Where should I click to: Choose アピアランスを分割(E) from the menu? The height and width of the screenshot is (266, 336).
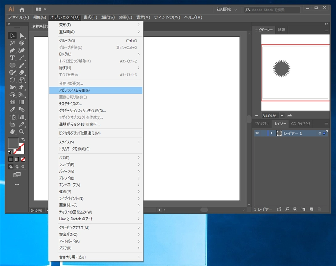(x=96, y=90)
